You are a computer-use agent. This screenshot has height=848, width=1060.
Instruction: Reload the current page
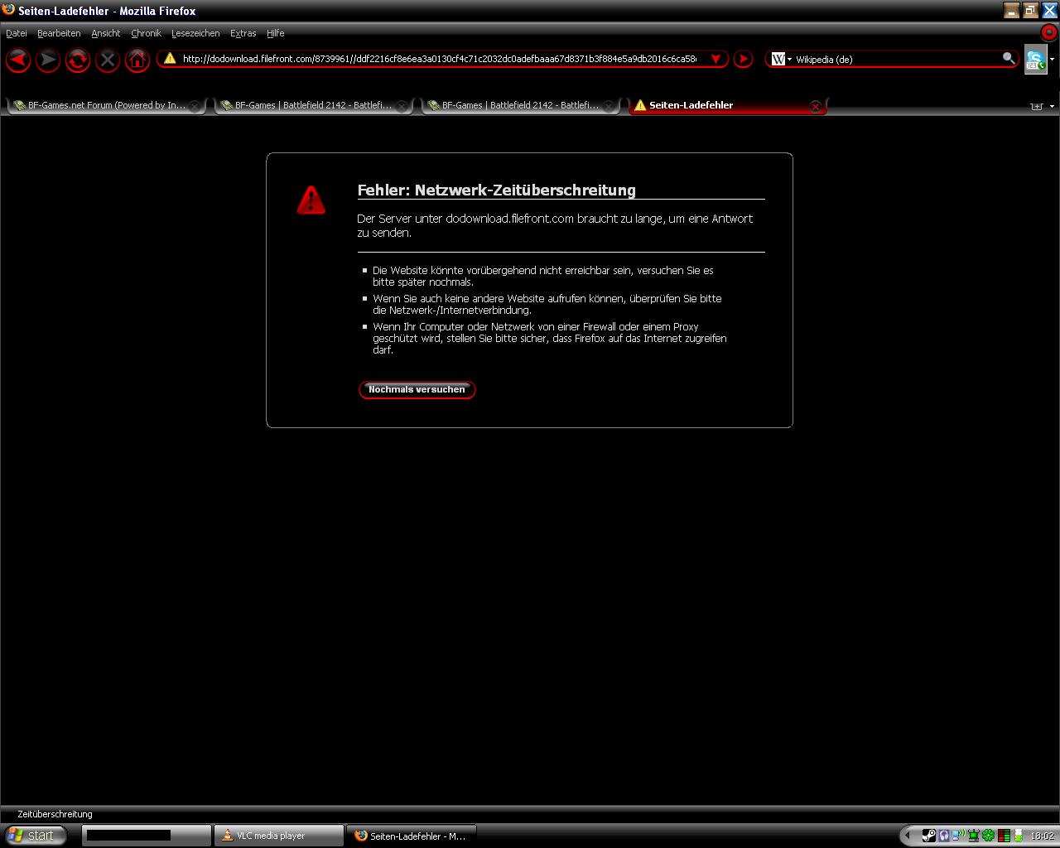tap(78, 60)
